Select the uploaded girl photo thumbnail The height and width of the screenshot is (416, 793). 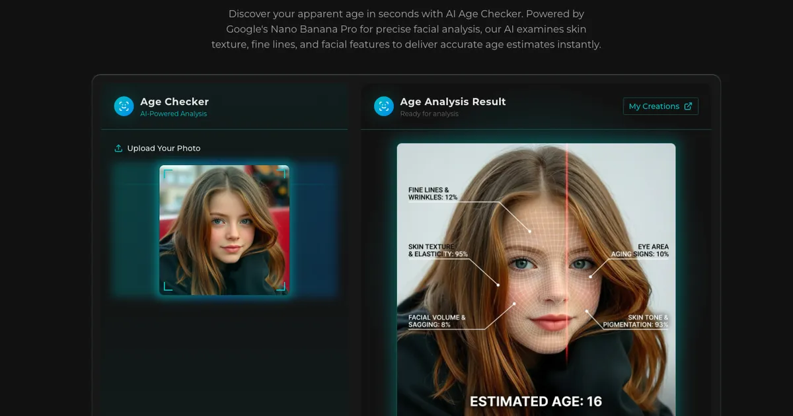[225, 230]
